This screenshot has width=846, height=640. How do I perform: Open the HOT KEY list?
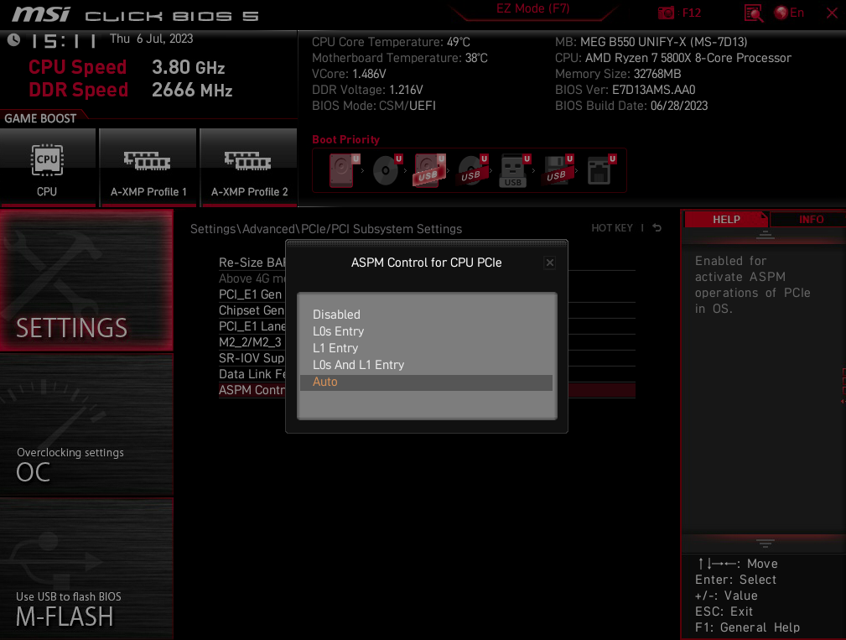click(x=612, y=227)
